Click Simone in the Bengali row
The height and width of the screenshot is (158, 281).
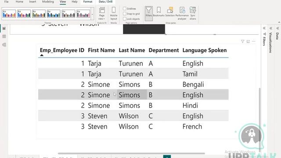pos(99,85)
